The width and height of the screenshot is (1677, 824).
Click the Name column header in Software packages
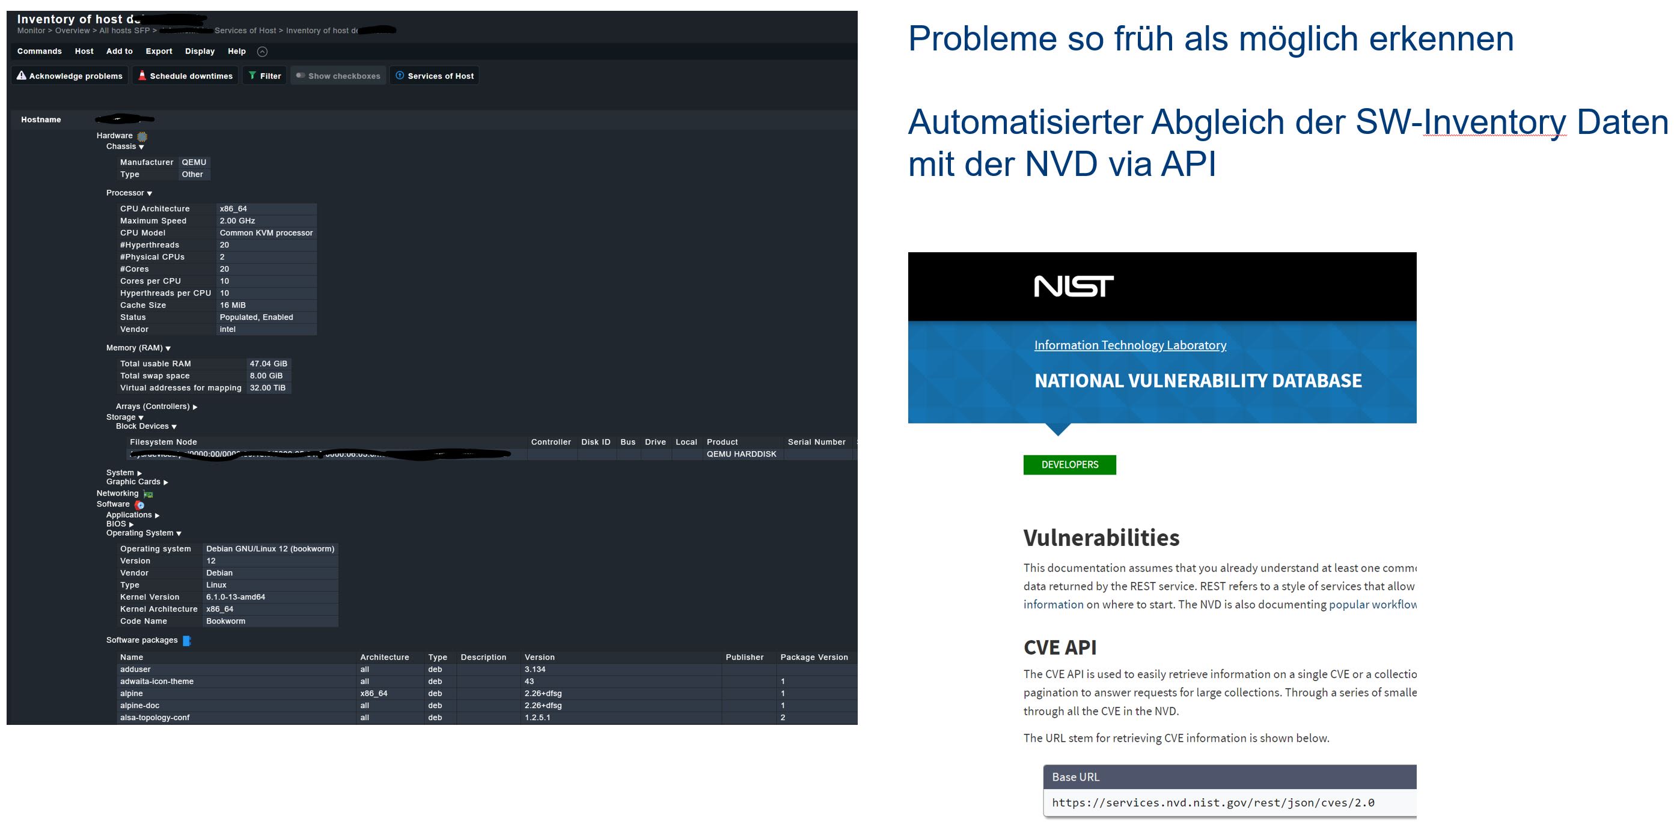coord(132,658)
